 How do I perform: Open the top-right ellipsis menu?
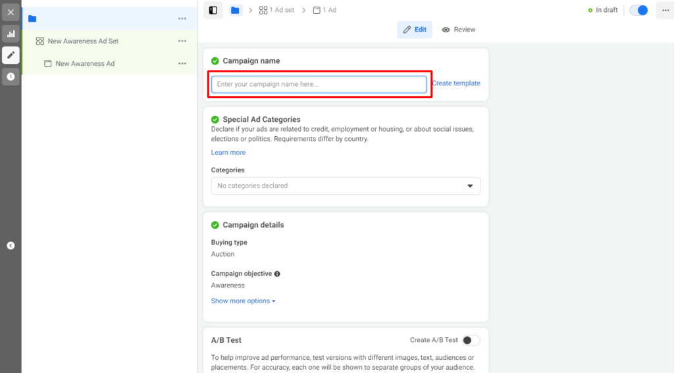tap(665, 11)
